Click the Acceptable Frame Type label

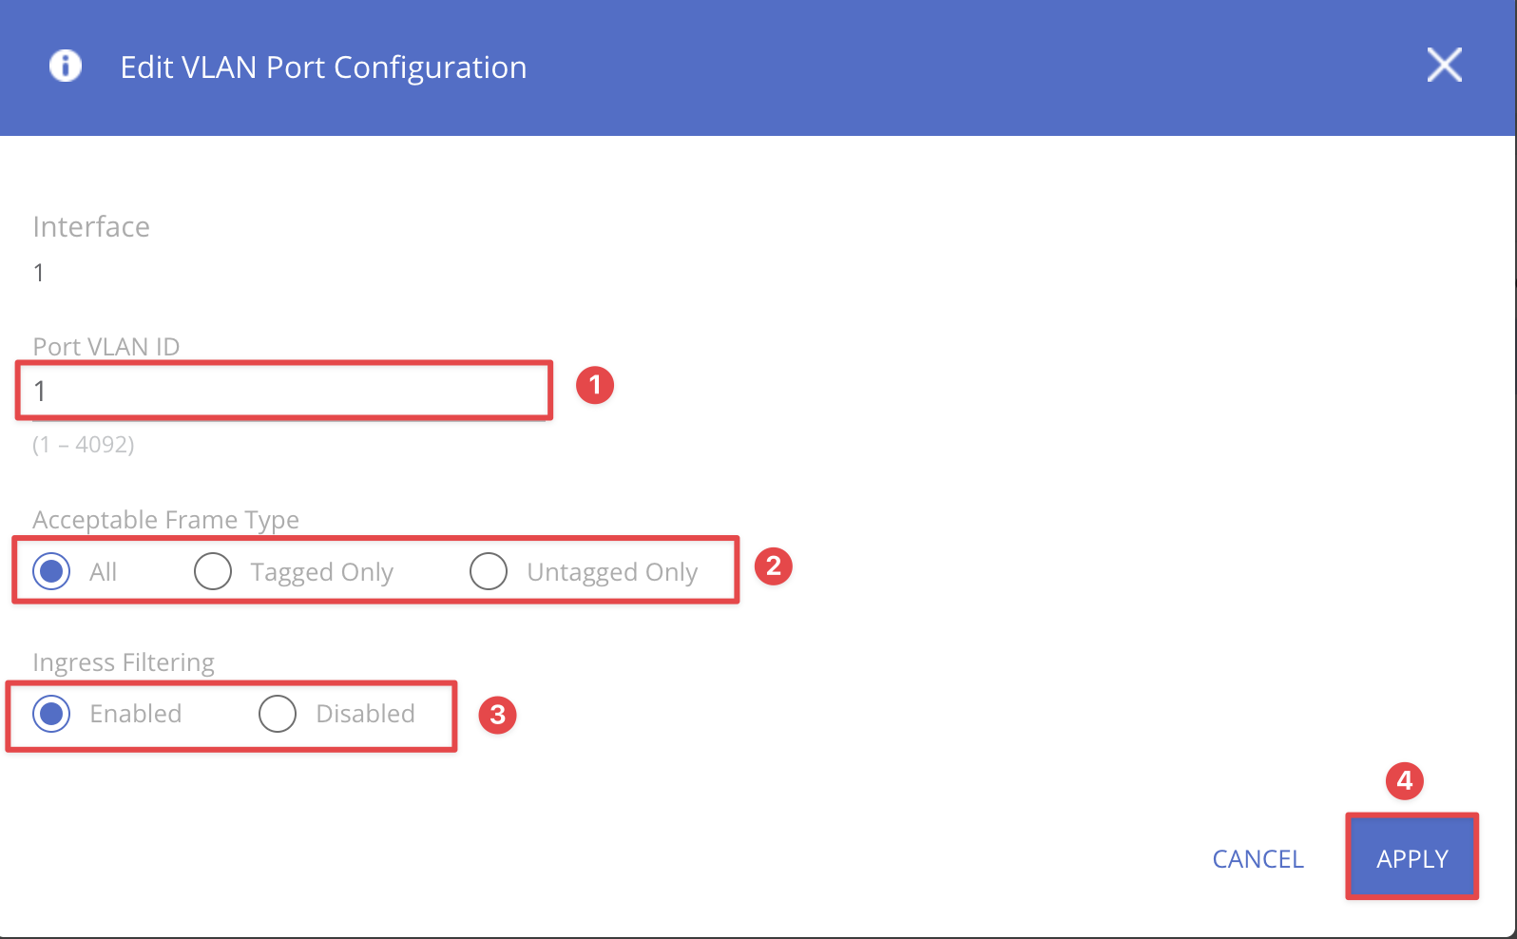coord(166,520)
